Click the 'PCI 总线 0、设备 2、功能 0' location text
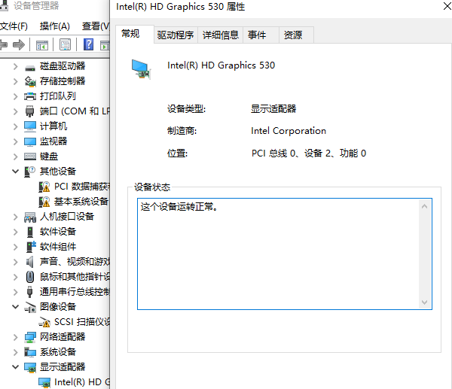The height and width of the screenshot is (389, 452). [309, 153]
